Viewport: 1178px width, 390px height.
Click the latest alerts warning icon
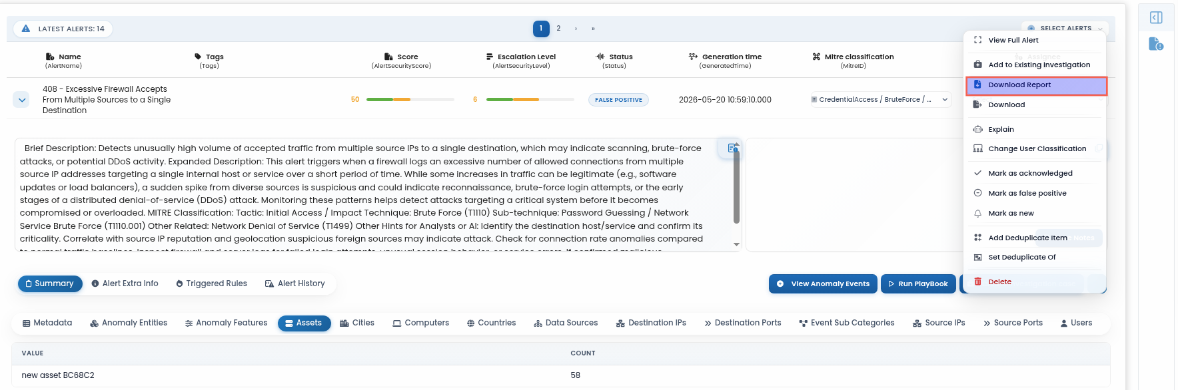[x=26, y=29]
